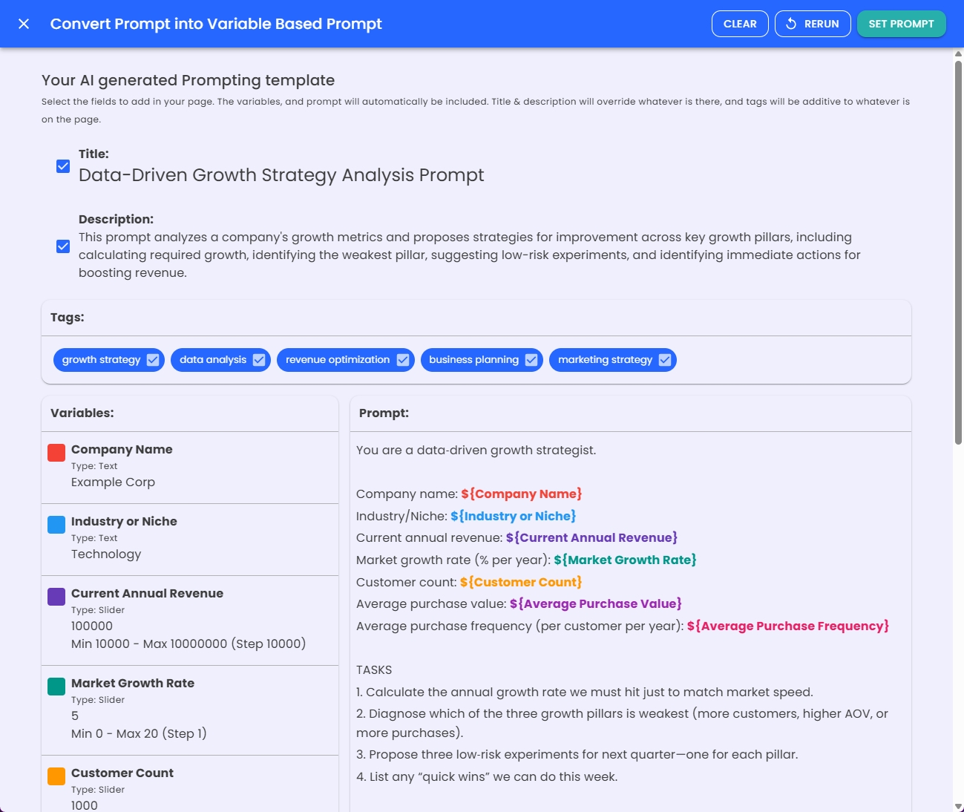Click the TASKS heading in the prompt

[374, 670]
